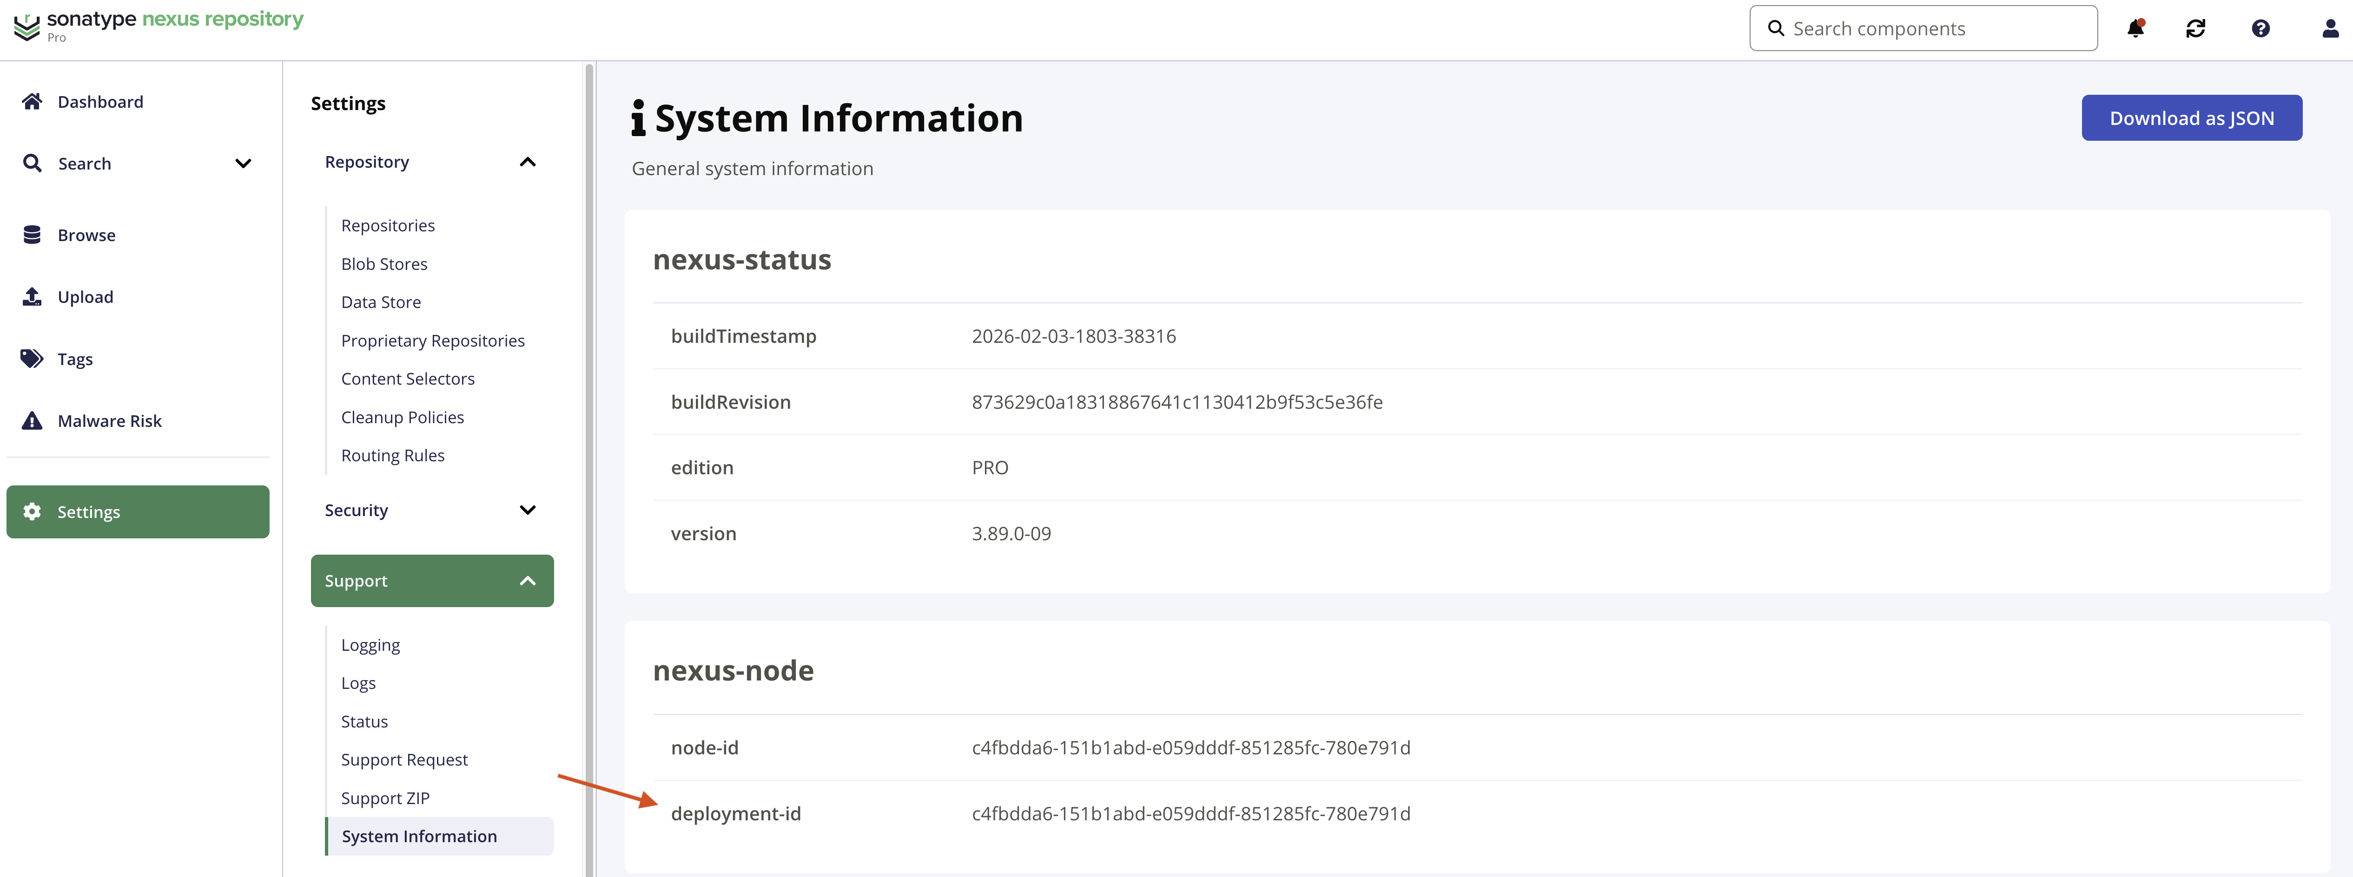The width and height of the screenshot is (2353, 877).
Task: Click the nexus-status section heading
Action: pyautogui.click(x=742, y=260)
